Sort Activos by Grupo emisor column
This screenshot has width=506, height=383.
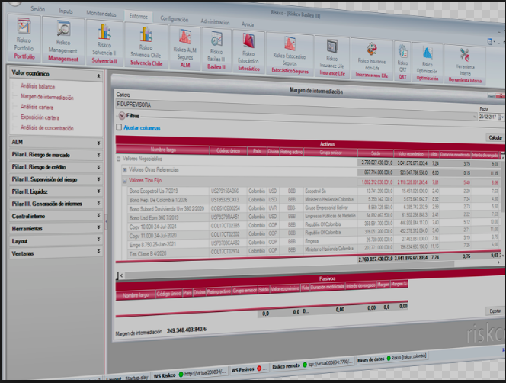[x=331, y=153]
